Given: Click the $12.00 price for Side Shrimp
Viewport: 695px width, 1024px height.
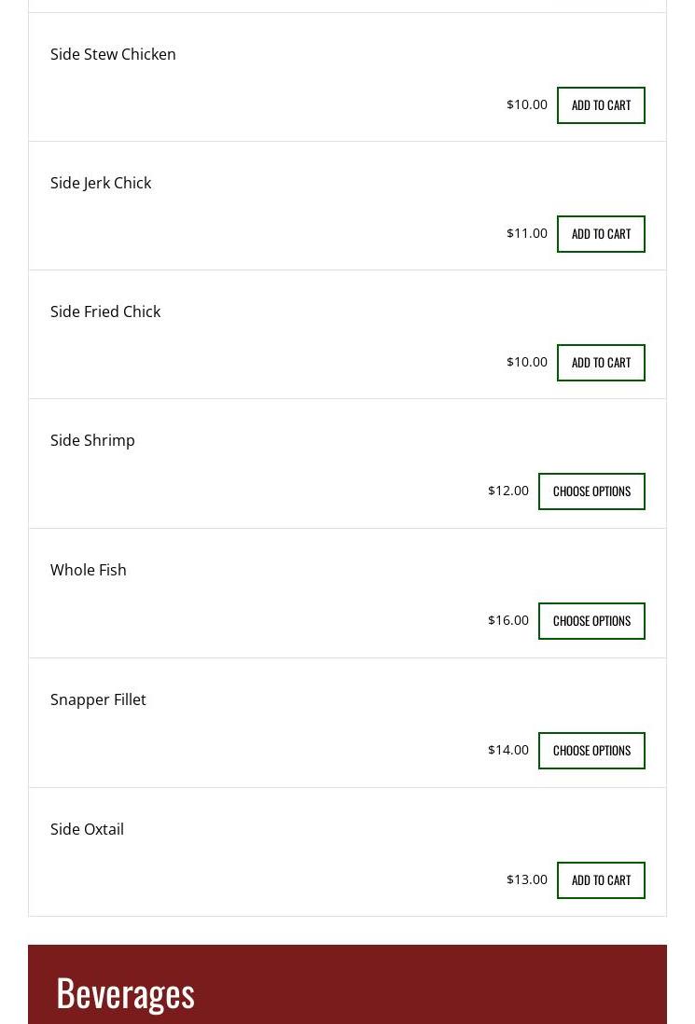Looking at the screenshot, I should coord(508,491).
